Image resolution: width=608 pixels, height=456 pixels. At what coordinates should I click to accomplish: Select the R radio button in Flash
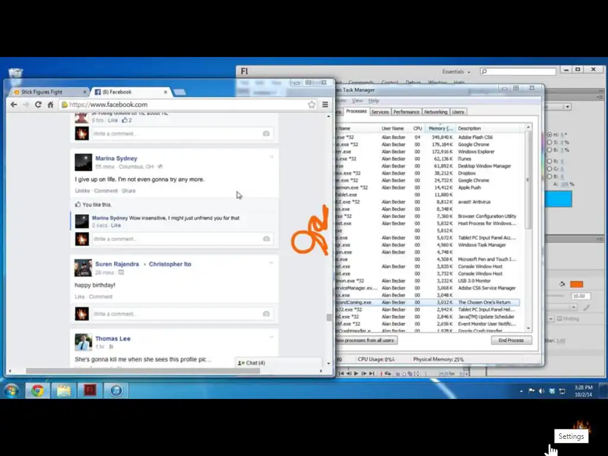coord(549,161)
